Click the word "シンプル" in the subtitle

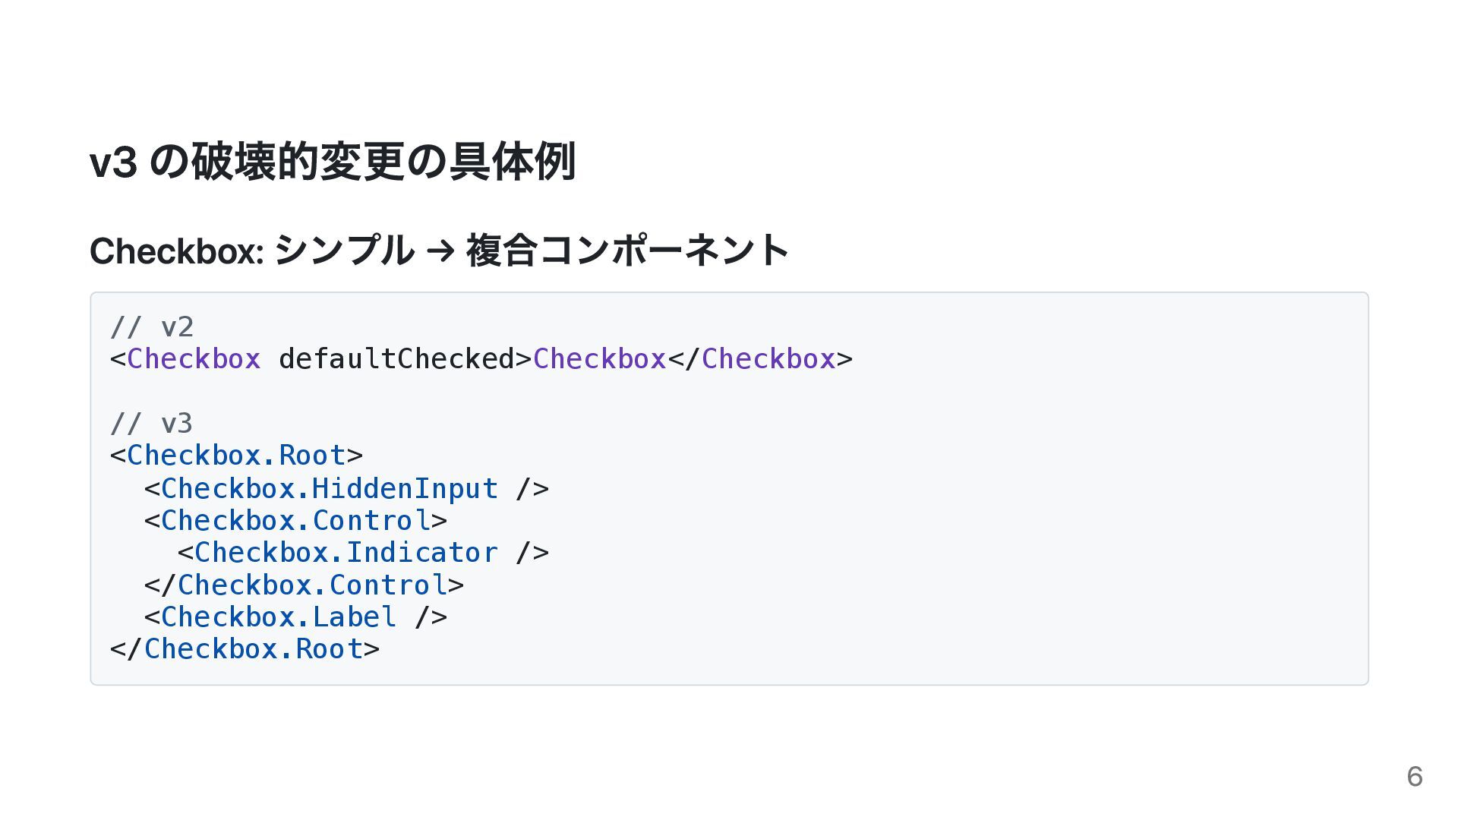[x=344, y=251]
